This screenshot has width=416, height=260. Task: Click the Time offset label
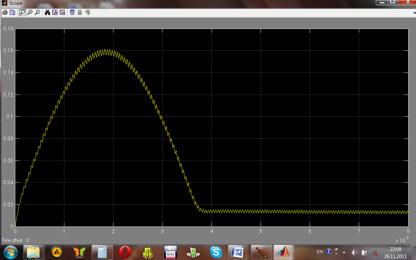pyautogui.click(x=12, y=240)
